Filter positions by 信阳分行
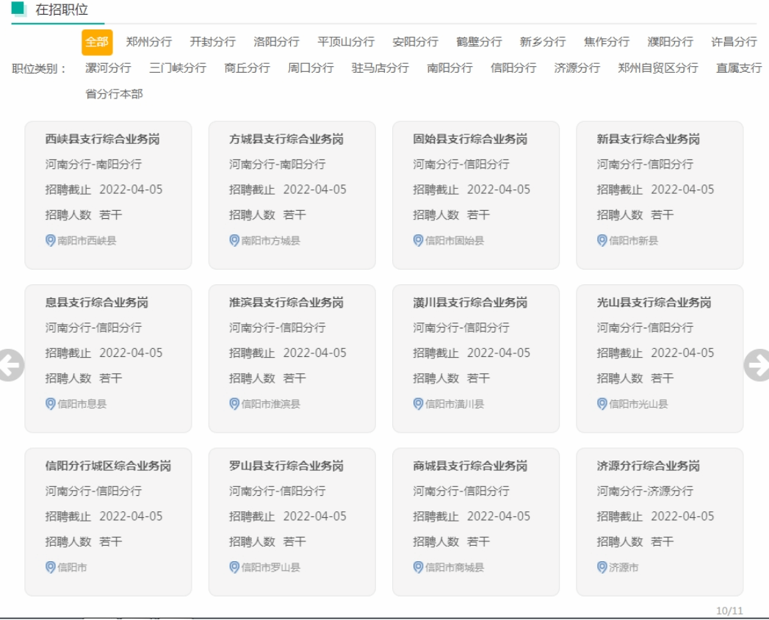The width and height of the screenshot is (769, 620). (x=513, y=68)
